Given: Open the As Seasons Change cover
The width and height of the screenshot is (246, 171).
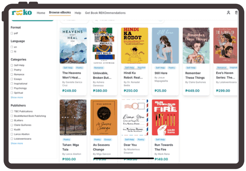Looking at the screenshot, I should (104, 117).
